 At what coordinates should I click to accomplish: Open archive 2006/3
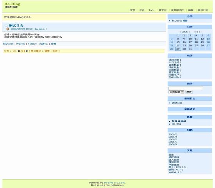(x=173, y=139)
